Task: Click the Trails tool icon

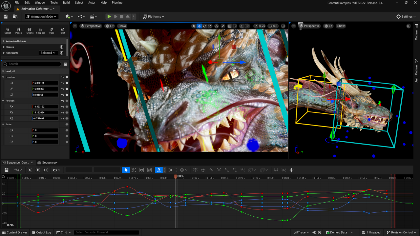Action: (51, 30)
